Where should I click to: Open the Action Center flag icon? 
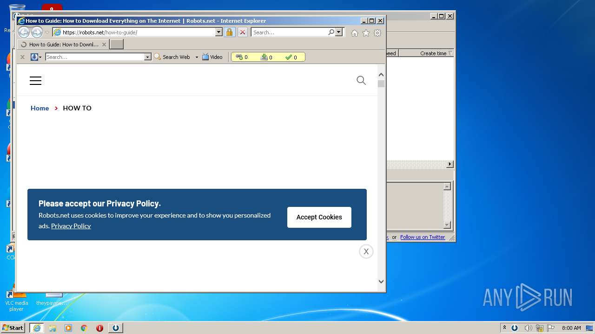(551, 328)
